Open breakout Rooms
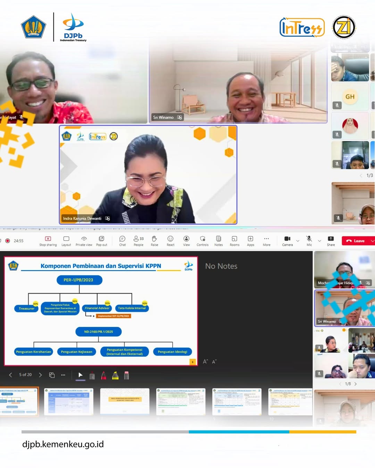Image resolution: width=375 pixels, height=468 pixels. tap(234, 241)
